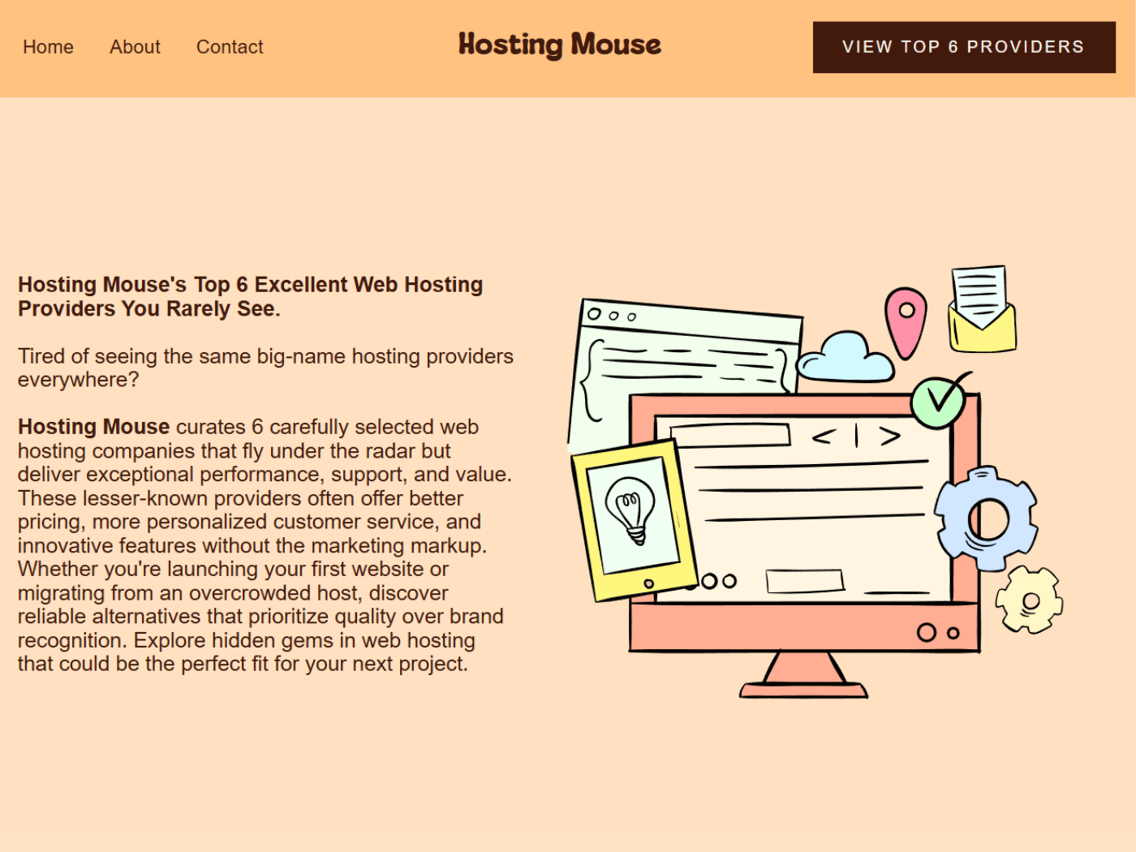Select the pink location pin icon
Image resolution: width=1136 pixels, height=852 pixels.
[x=905, y=321]
